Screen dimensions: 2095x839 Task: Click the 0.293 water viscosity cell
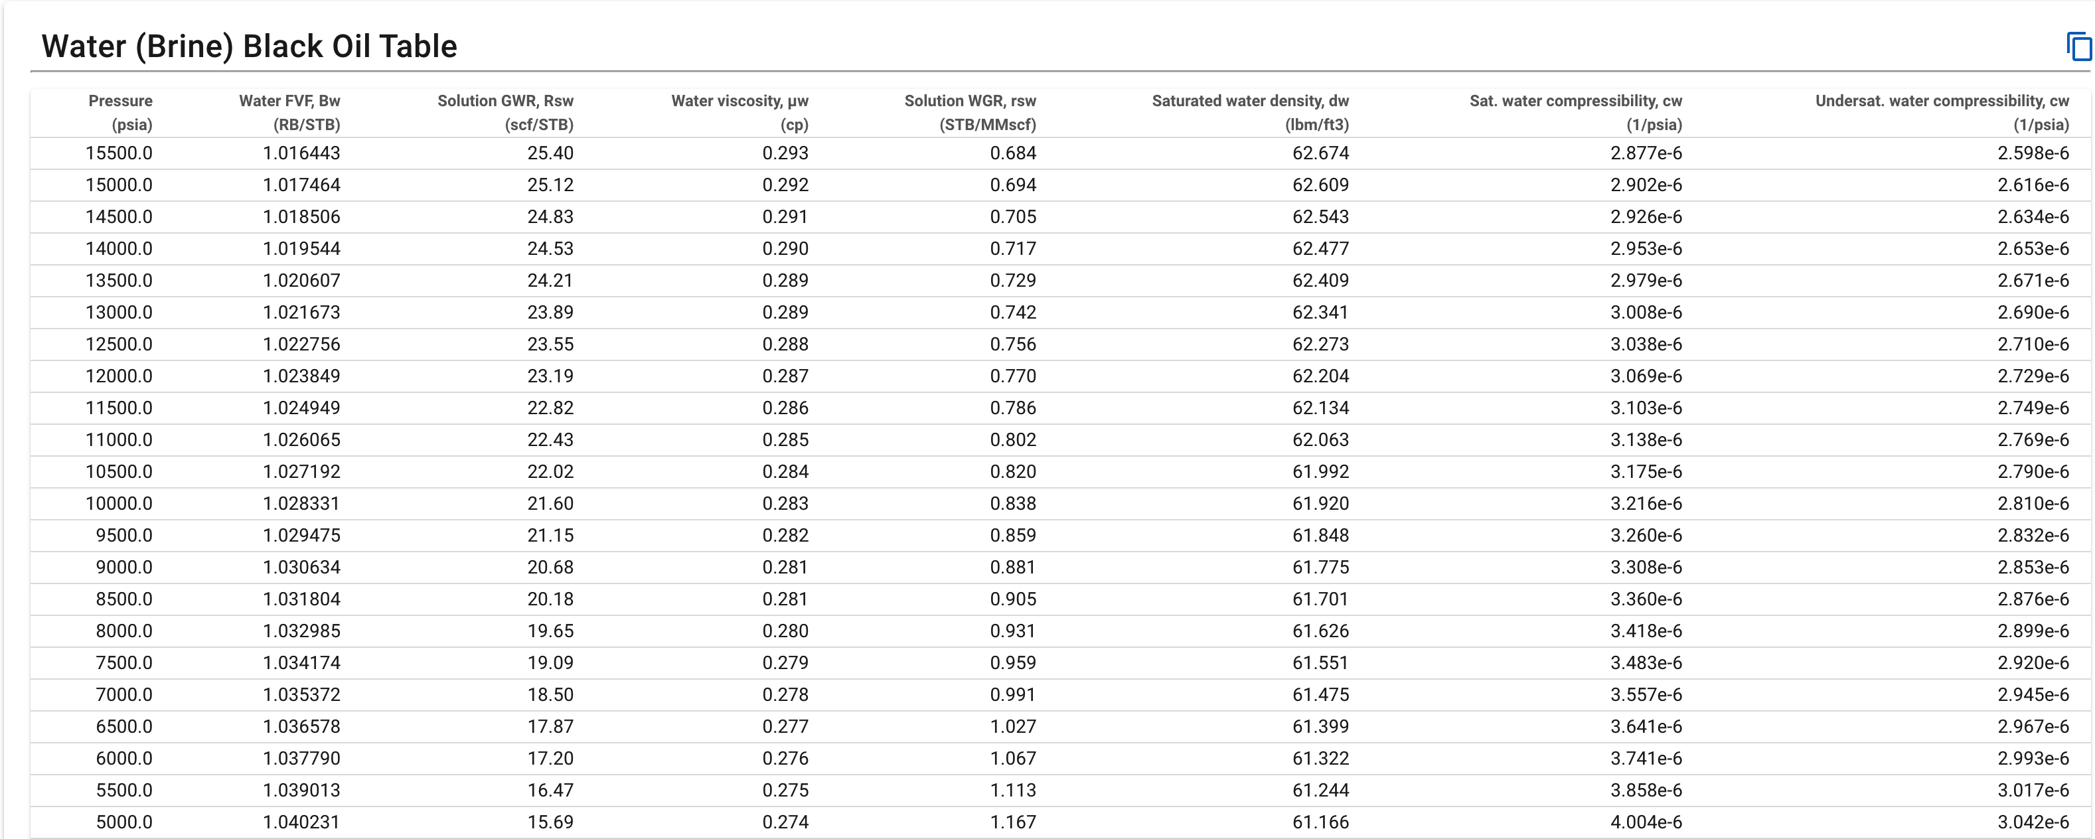[x=785, y=153]
